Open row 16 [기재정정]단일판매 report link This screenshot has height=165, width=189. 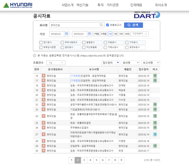(88, 76)
